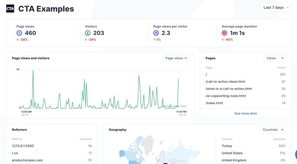Open the Countries dropdown in Geography

(273, 130)
